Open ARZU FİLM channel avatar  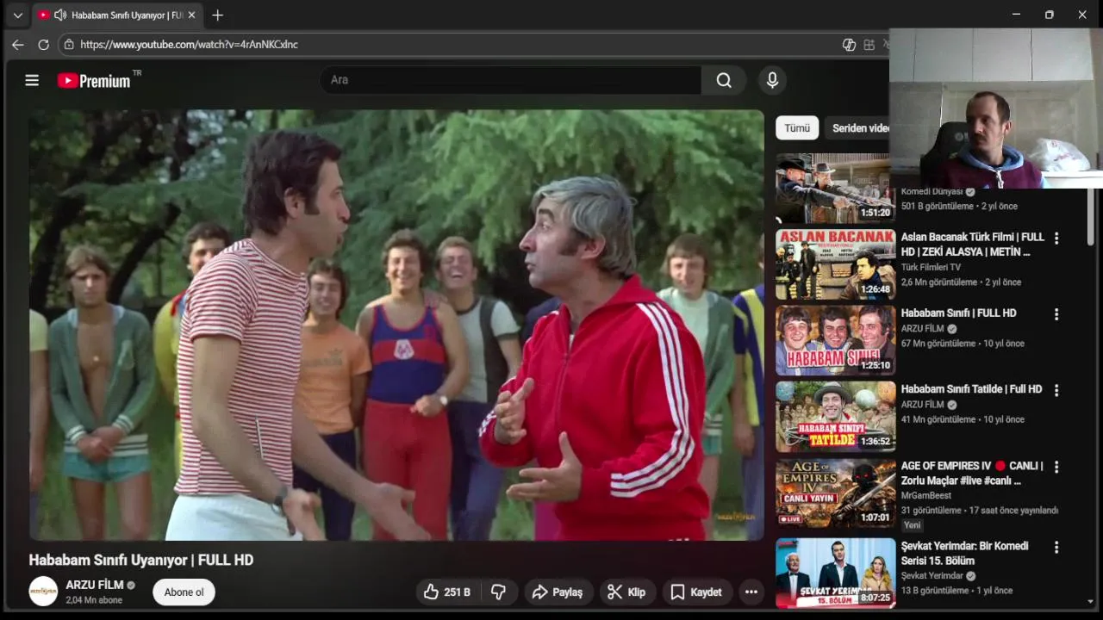click(x=43, y=592)
